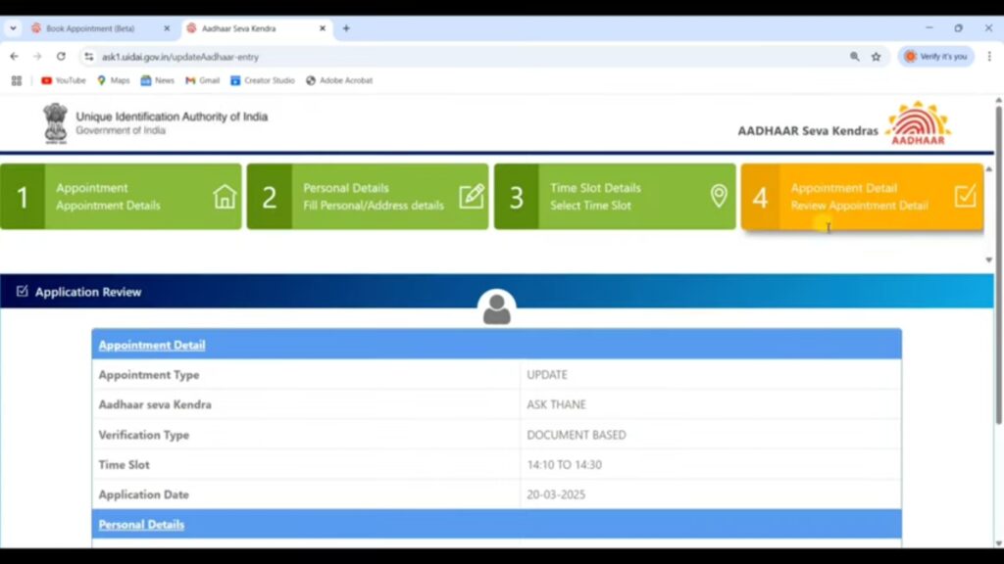Click the AADHAAR Seva Kendras heading
The width and height of the screenshot is (1004, 564).
[808, 130]
